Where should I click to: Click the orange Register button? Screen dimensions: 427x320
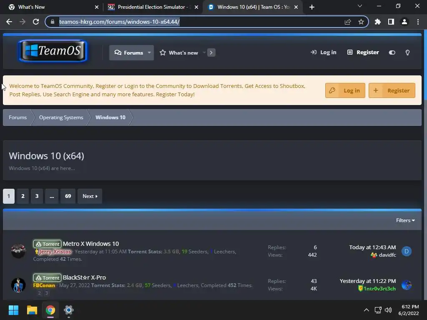[x=392, y=90]
